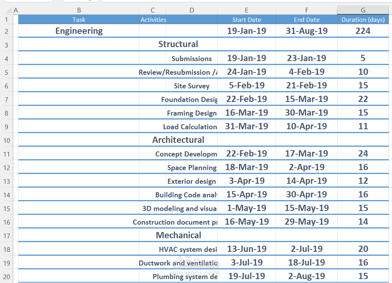The height and width of the screenshot is (283, 392).
Task: Select the Structural section cell
Action: click(178, 44)
